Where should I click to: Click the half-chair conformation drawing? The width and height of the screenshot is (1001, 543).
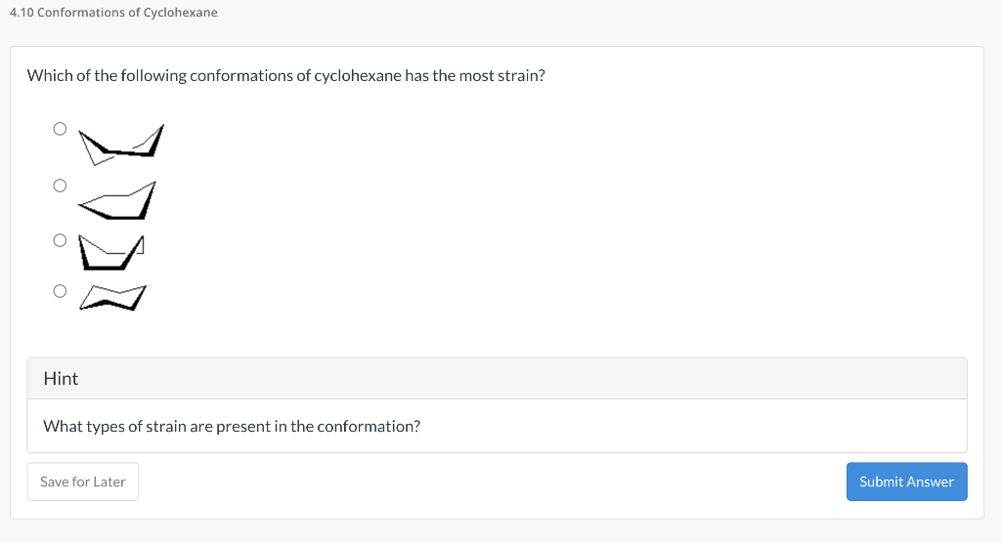tap(116, 201)
